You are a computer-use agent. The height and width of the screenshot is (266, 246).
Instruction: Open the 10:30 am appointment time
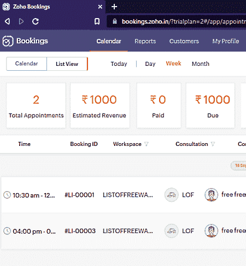(34, 195)
